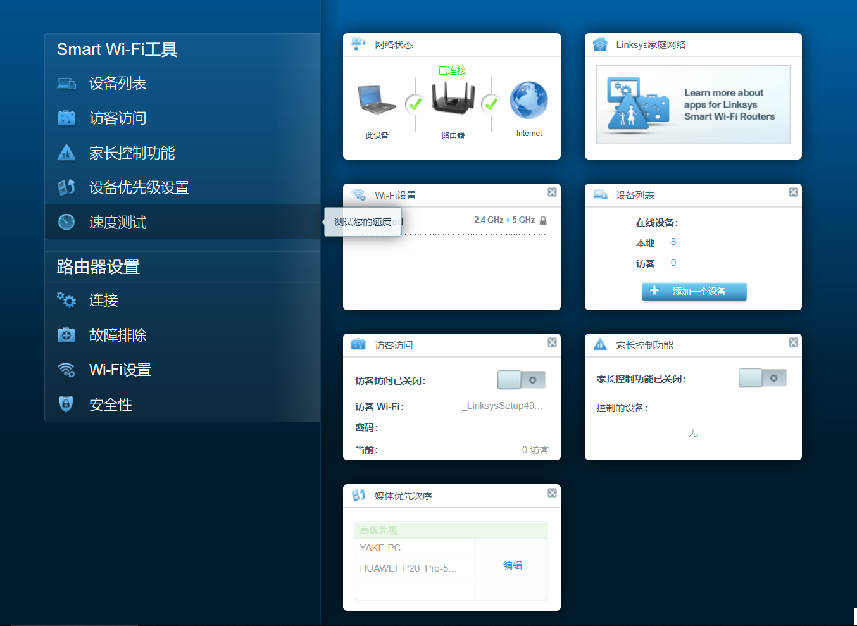Enable the 家长控制功能 switch
The width and height of the screenshot is (857, 626).
point(763,378)
